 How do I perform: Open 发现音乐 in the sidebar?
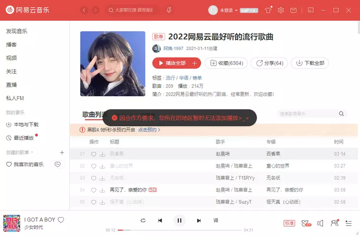16,31
